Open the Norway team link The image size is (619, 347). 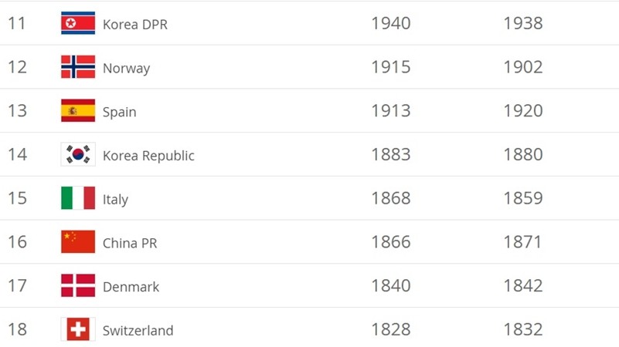click(126, 69)
